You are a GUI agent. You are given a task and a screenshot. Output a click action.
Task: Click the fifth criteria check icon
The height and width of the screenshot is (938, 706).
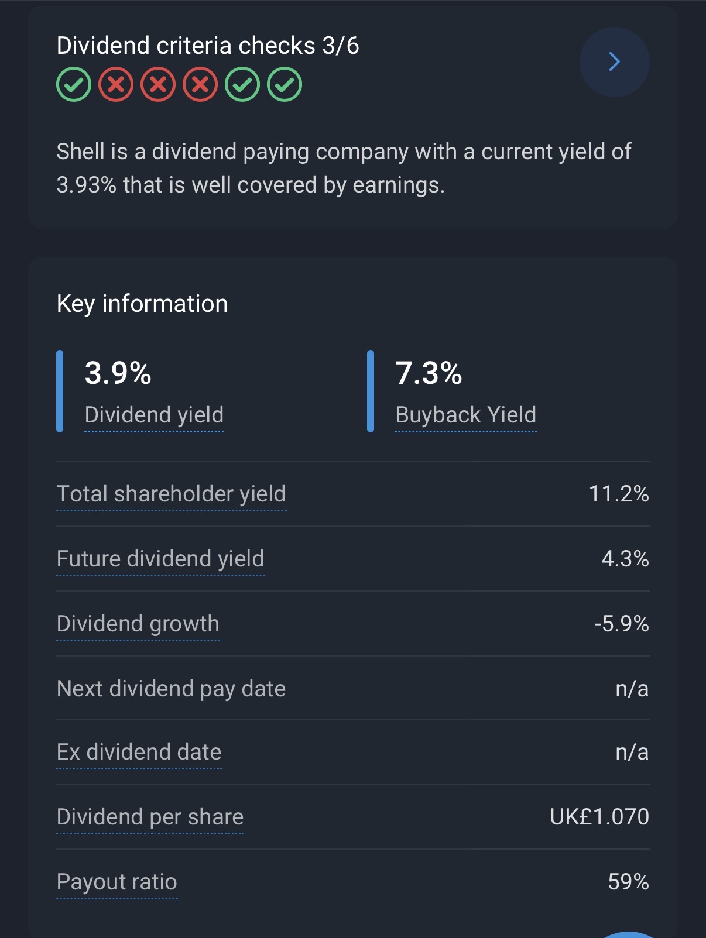point(242,85)
